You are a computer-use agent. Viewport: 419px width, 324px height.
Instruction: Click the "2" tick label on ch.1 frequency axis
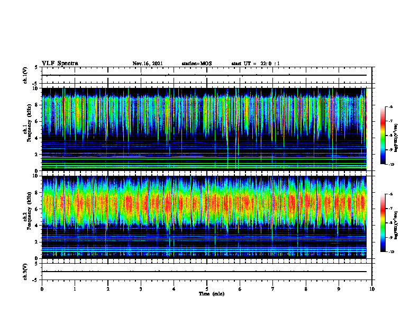[37, 155]
